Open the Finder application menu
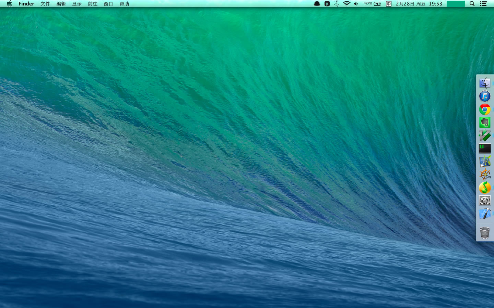The height and width of the screenshot is (308, 494). 26,4
